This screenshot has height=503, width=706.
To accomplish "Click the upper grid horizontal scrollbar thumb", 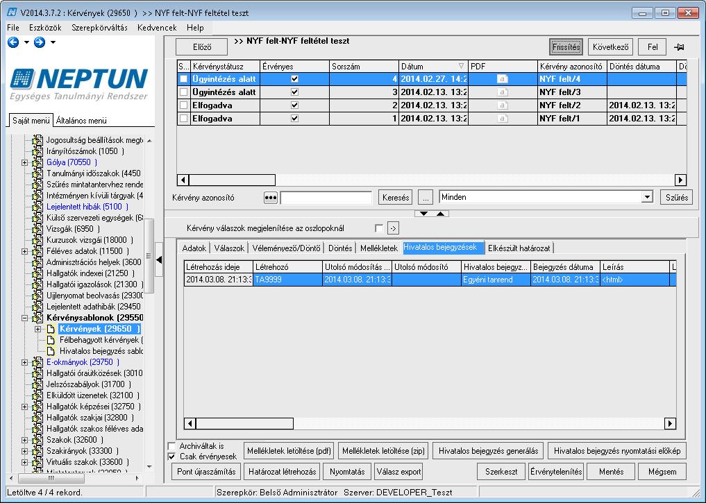I will click(233, 180).
